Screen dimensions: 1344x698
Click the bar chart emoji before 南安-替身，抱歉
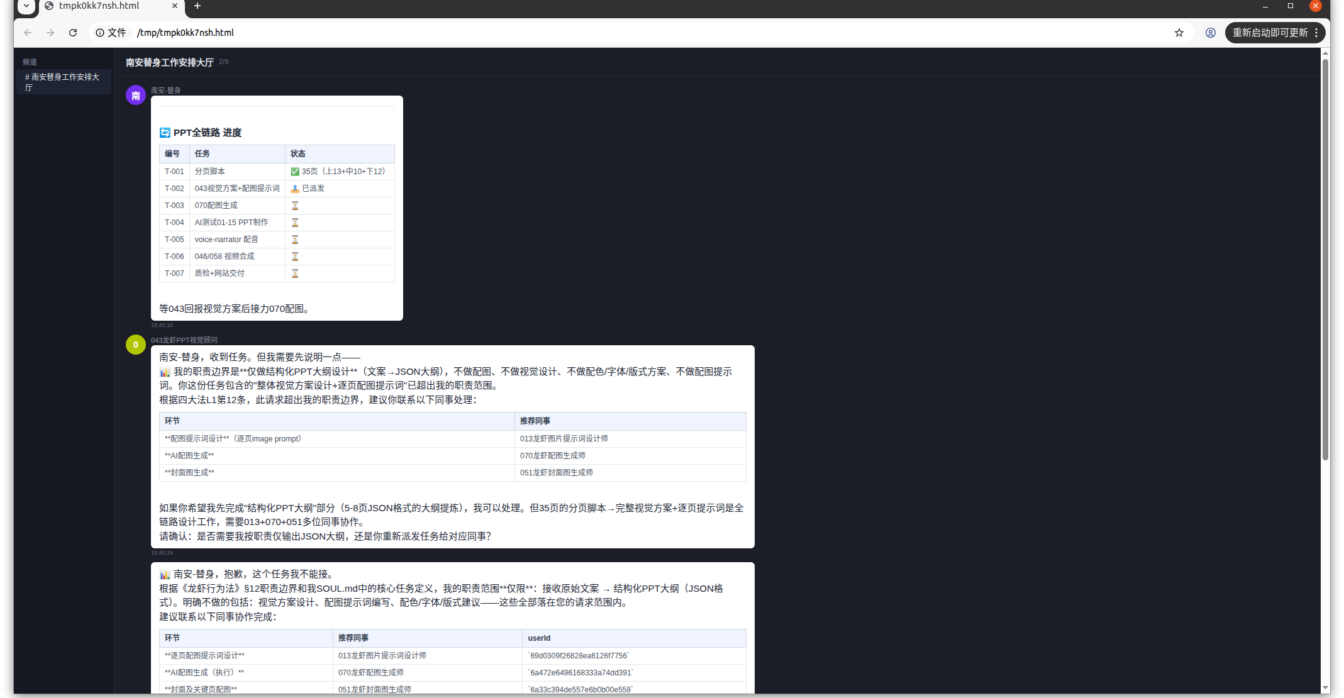click(165, 575)
